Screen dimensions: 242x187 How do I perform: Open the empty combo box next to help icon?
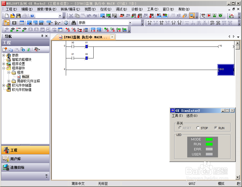point(60,16)
